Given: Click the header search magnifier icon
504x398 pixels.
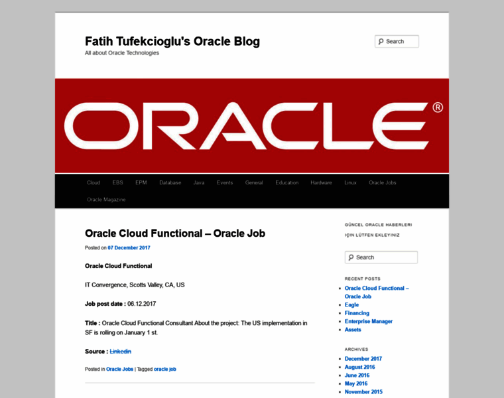Looking at the screenshot, I should (x=381, y=42).
